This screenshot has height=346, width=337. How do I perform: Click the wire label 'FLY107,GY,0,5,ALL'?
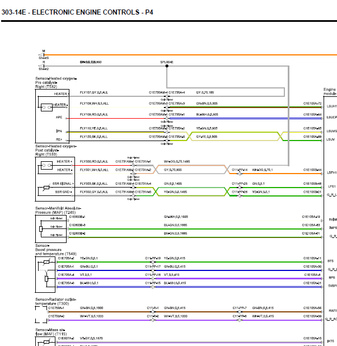coord(94,92)
